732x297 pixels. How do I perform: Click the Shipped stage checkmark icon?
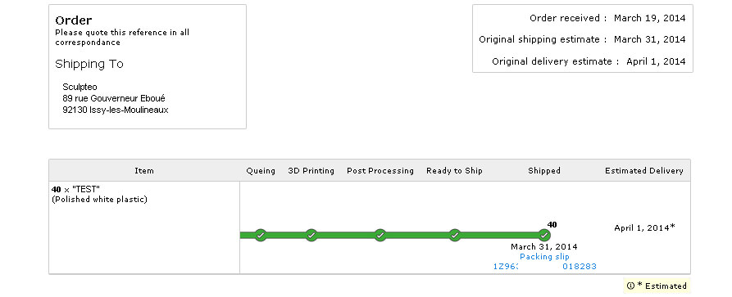543,235
